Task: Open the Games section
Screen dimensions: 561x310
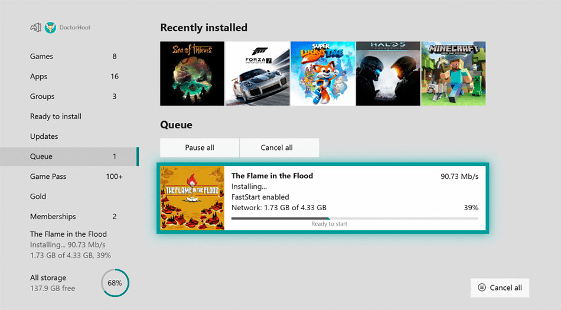Action: point(70,56)
